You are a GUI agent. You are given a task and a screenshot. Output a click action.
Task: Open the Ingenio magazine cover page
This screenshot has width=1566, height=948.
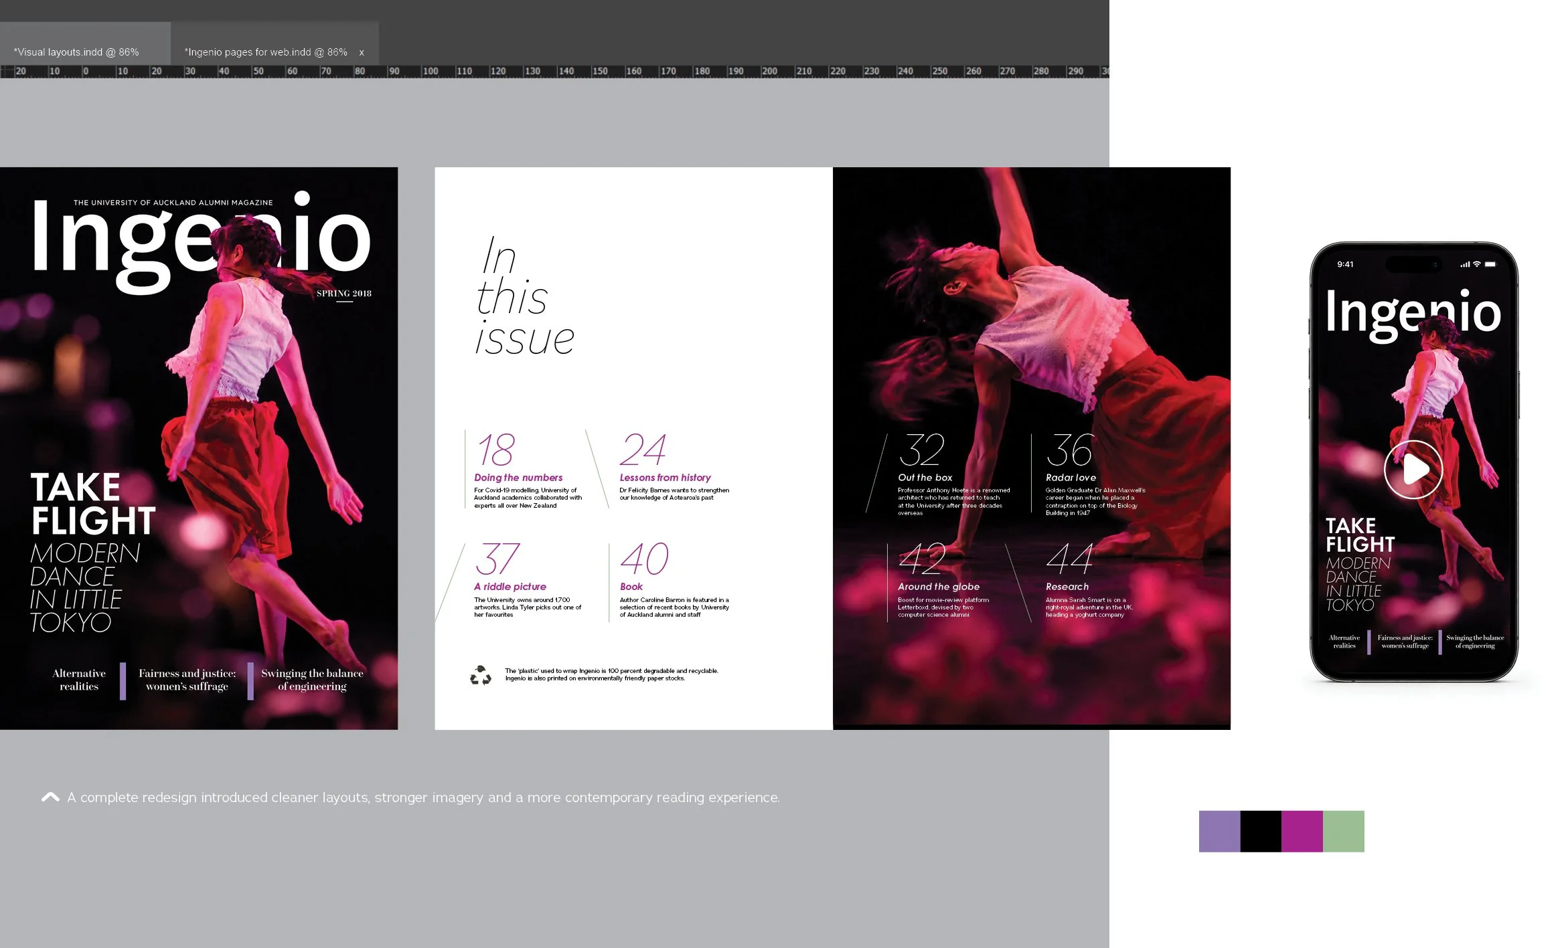pos(199,448)
